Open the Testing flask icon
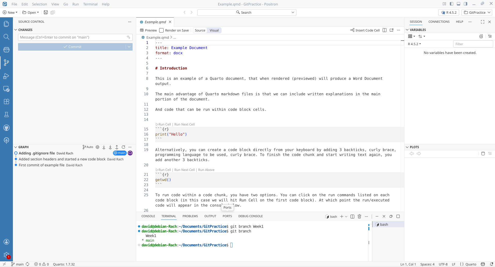 click(6, 115)
